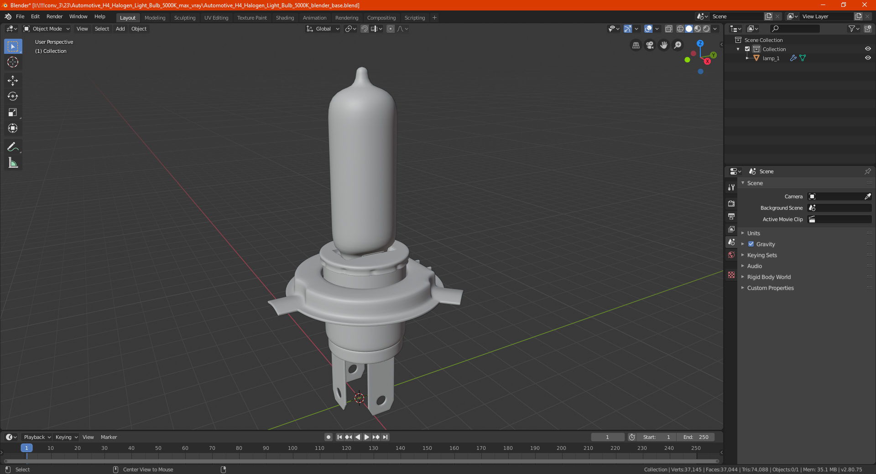Click the Start frame field
Image resolution: width=876 pixels, height=474 pixels.
(657, 437)
